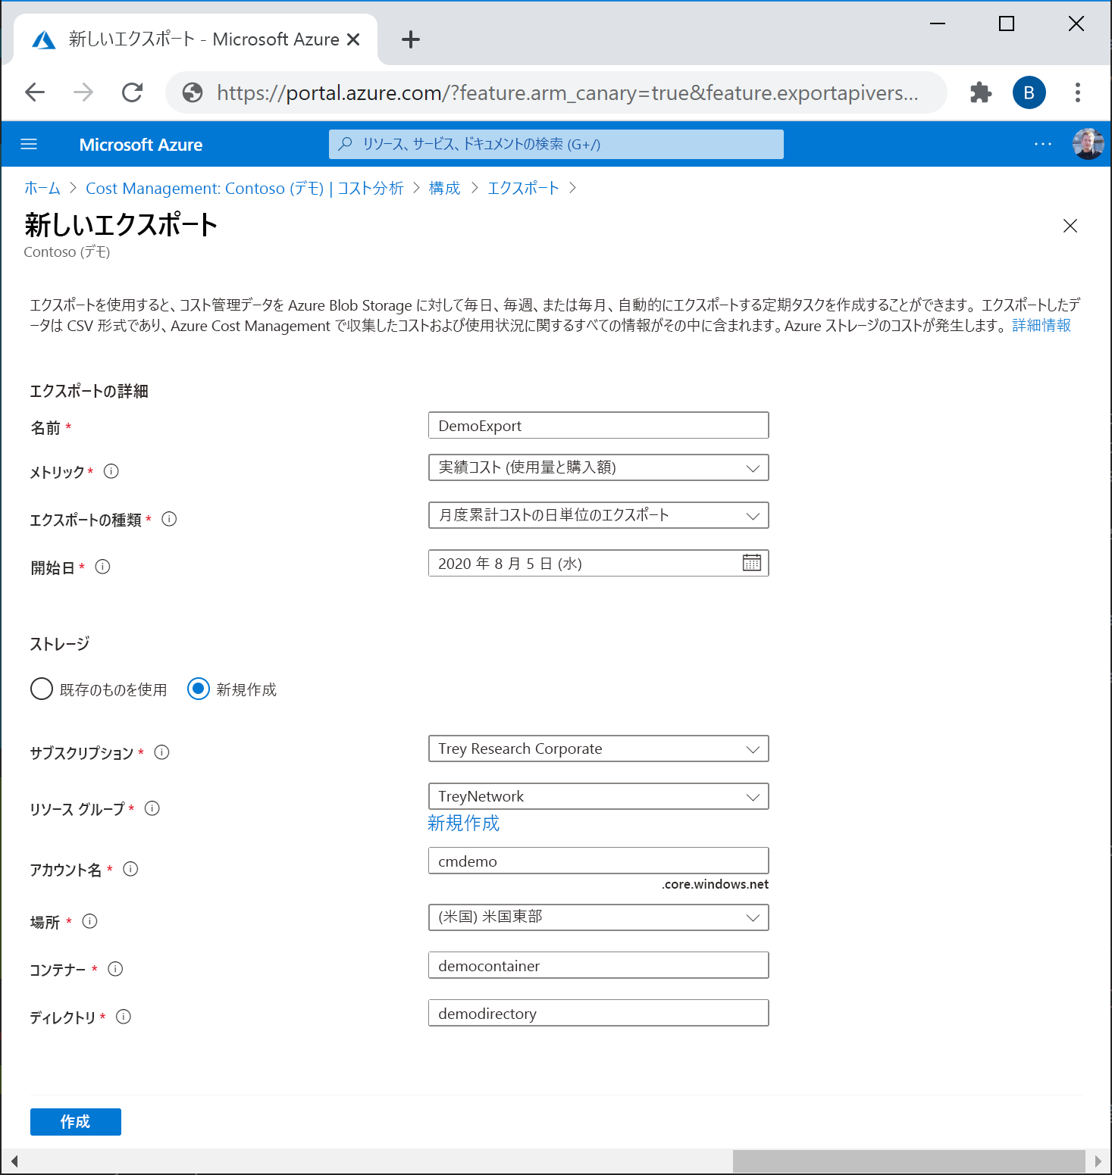This screenshot has width=1112, height=1175.
Task: Open the calendar date picker icon
Action: [x=752, y=563]
